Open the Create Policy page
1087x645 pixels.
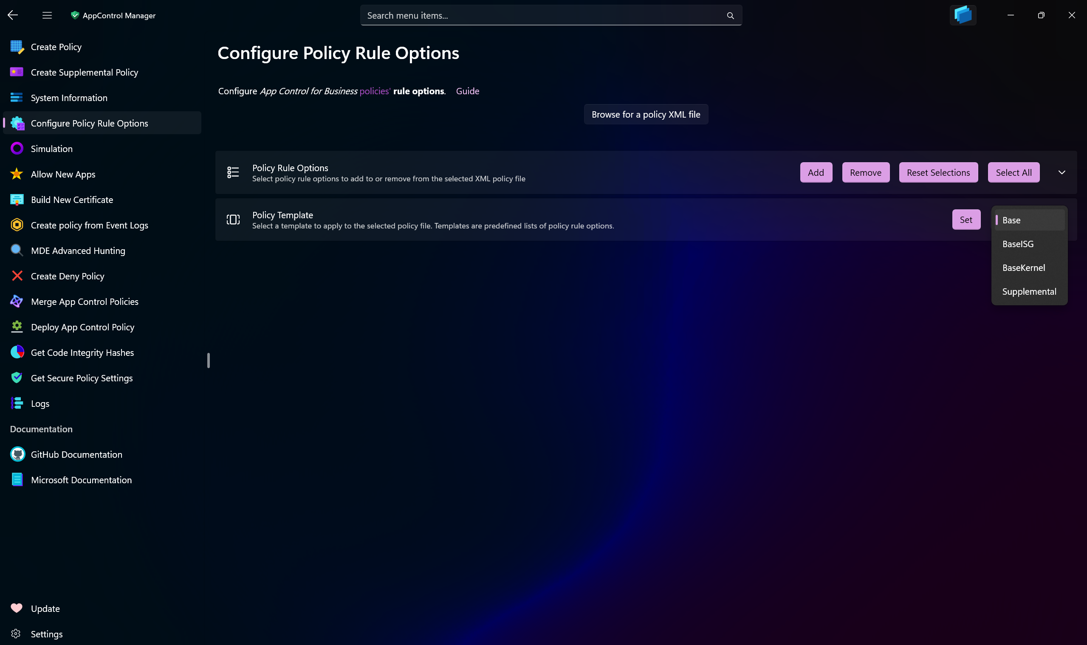102,47
